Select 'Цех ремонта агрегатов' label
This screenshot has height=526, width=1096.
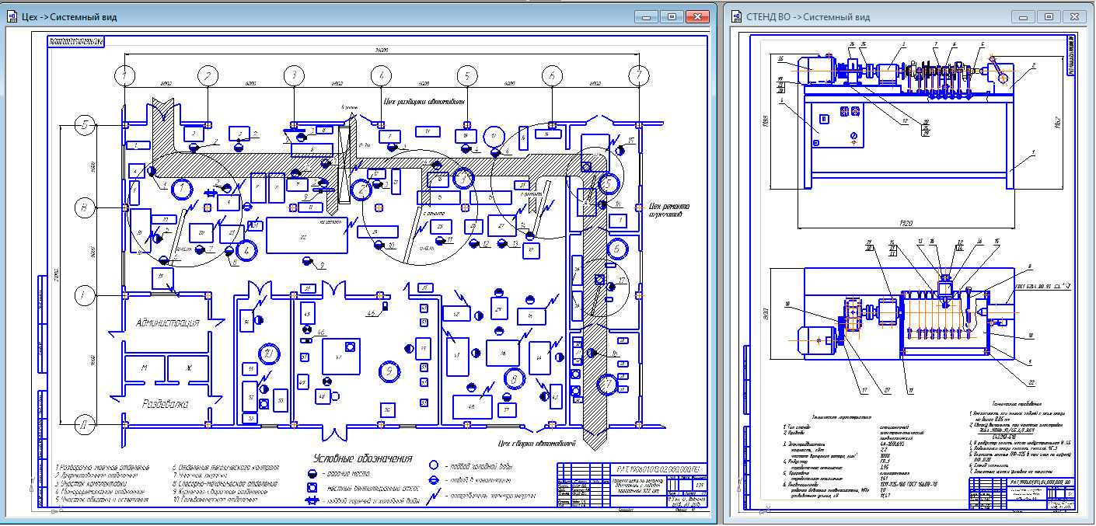(x=668, y=211)
